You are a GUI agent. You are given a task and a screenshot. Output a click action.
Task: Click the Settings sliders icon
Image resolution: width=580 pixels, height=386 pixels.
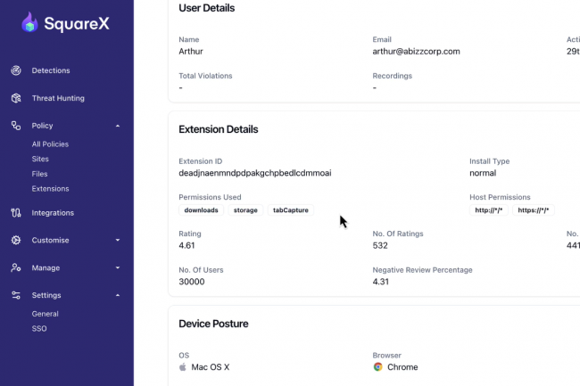pyautogui.click(x=15, y=295)
